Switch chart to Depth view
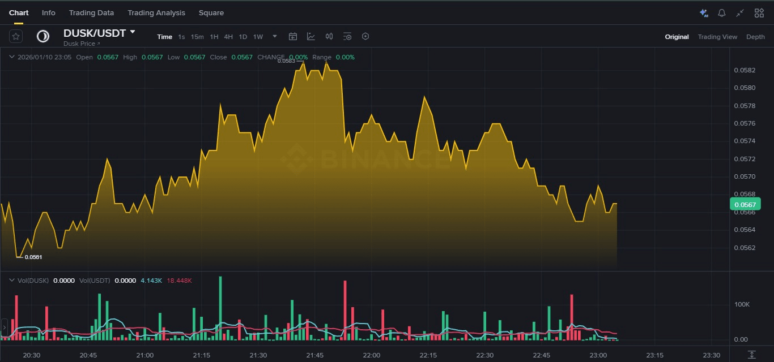Image resolution: width=774 pixels, height=362 pixels. coord(755,37)
